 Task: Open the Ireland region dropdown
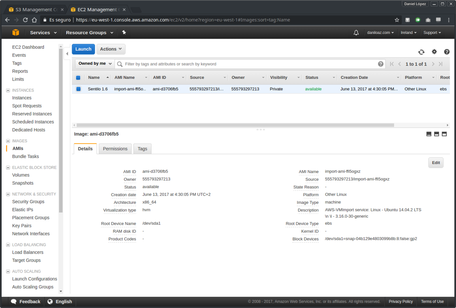click(409, 33)
